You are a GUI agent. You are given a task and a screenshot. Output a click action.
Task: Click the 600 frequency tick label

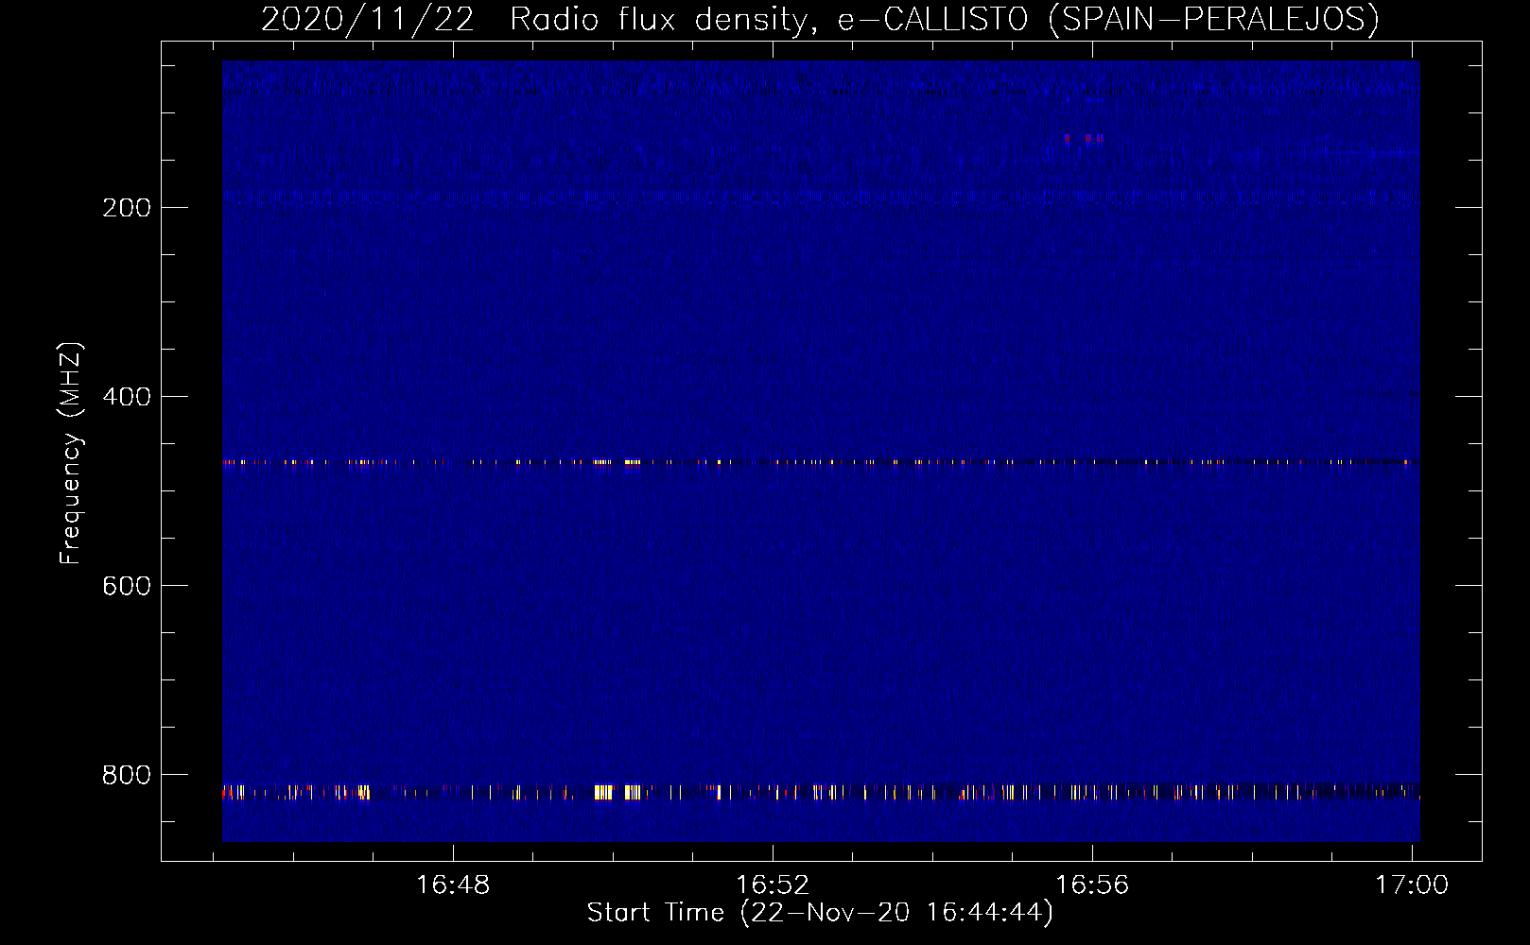coord(127,586)
